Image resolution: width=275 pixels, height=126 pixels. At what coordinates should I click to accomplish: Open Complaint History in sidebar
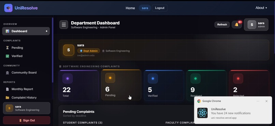26,98
